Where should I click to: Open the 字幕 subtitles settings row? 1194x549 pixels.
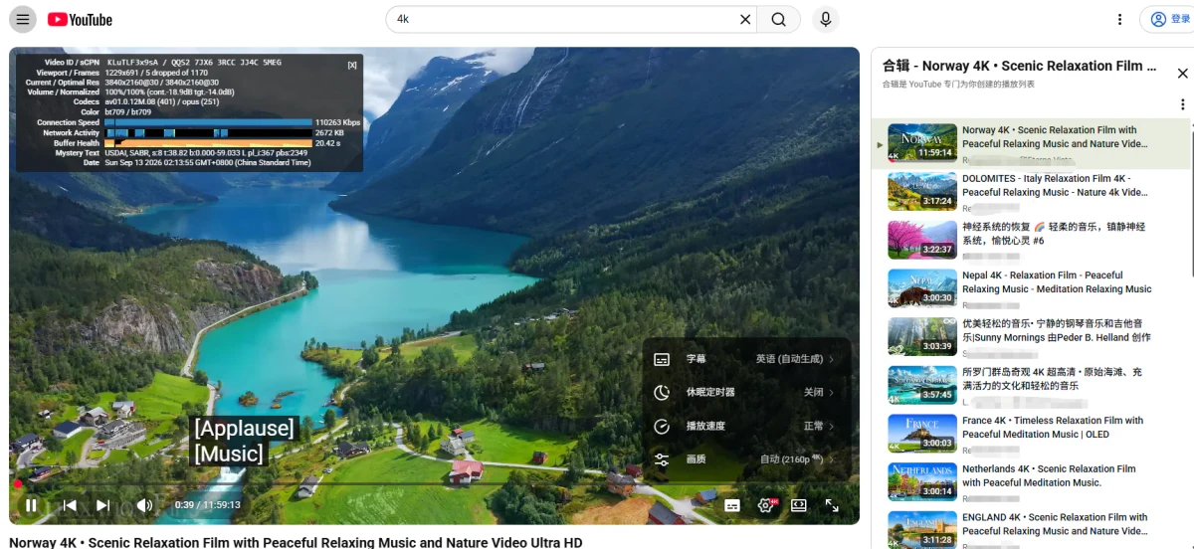[x=746, y=359]
